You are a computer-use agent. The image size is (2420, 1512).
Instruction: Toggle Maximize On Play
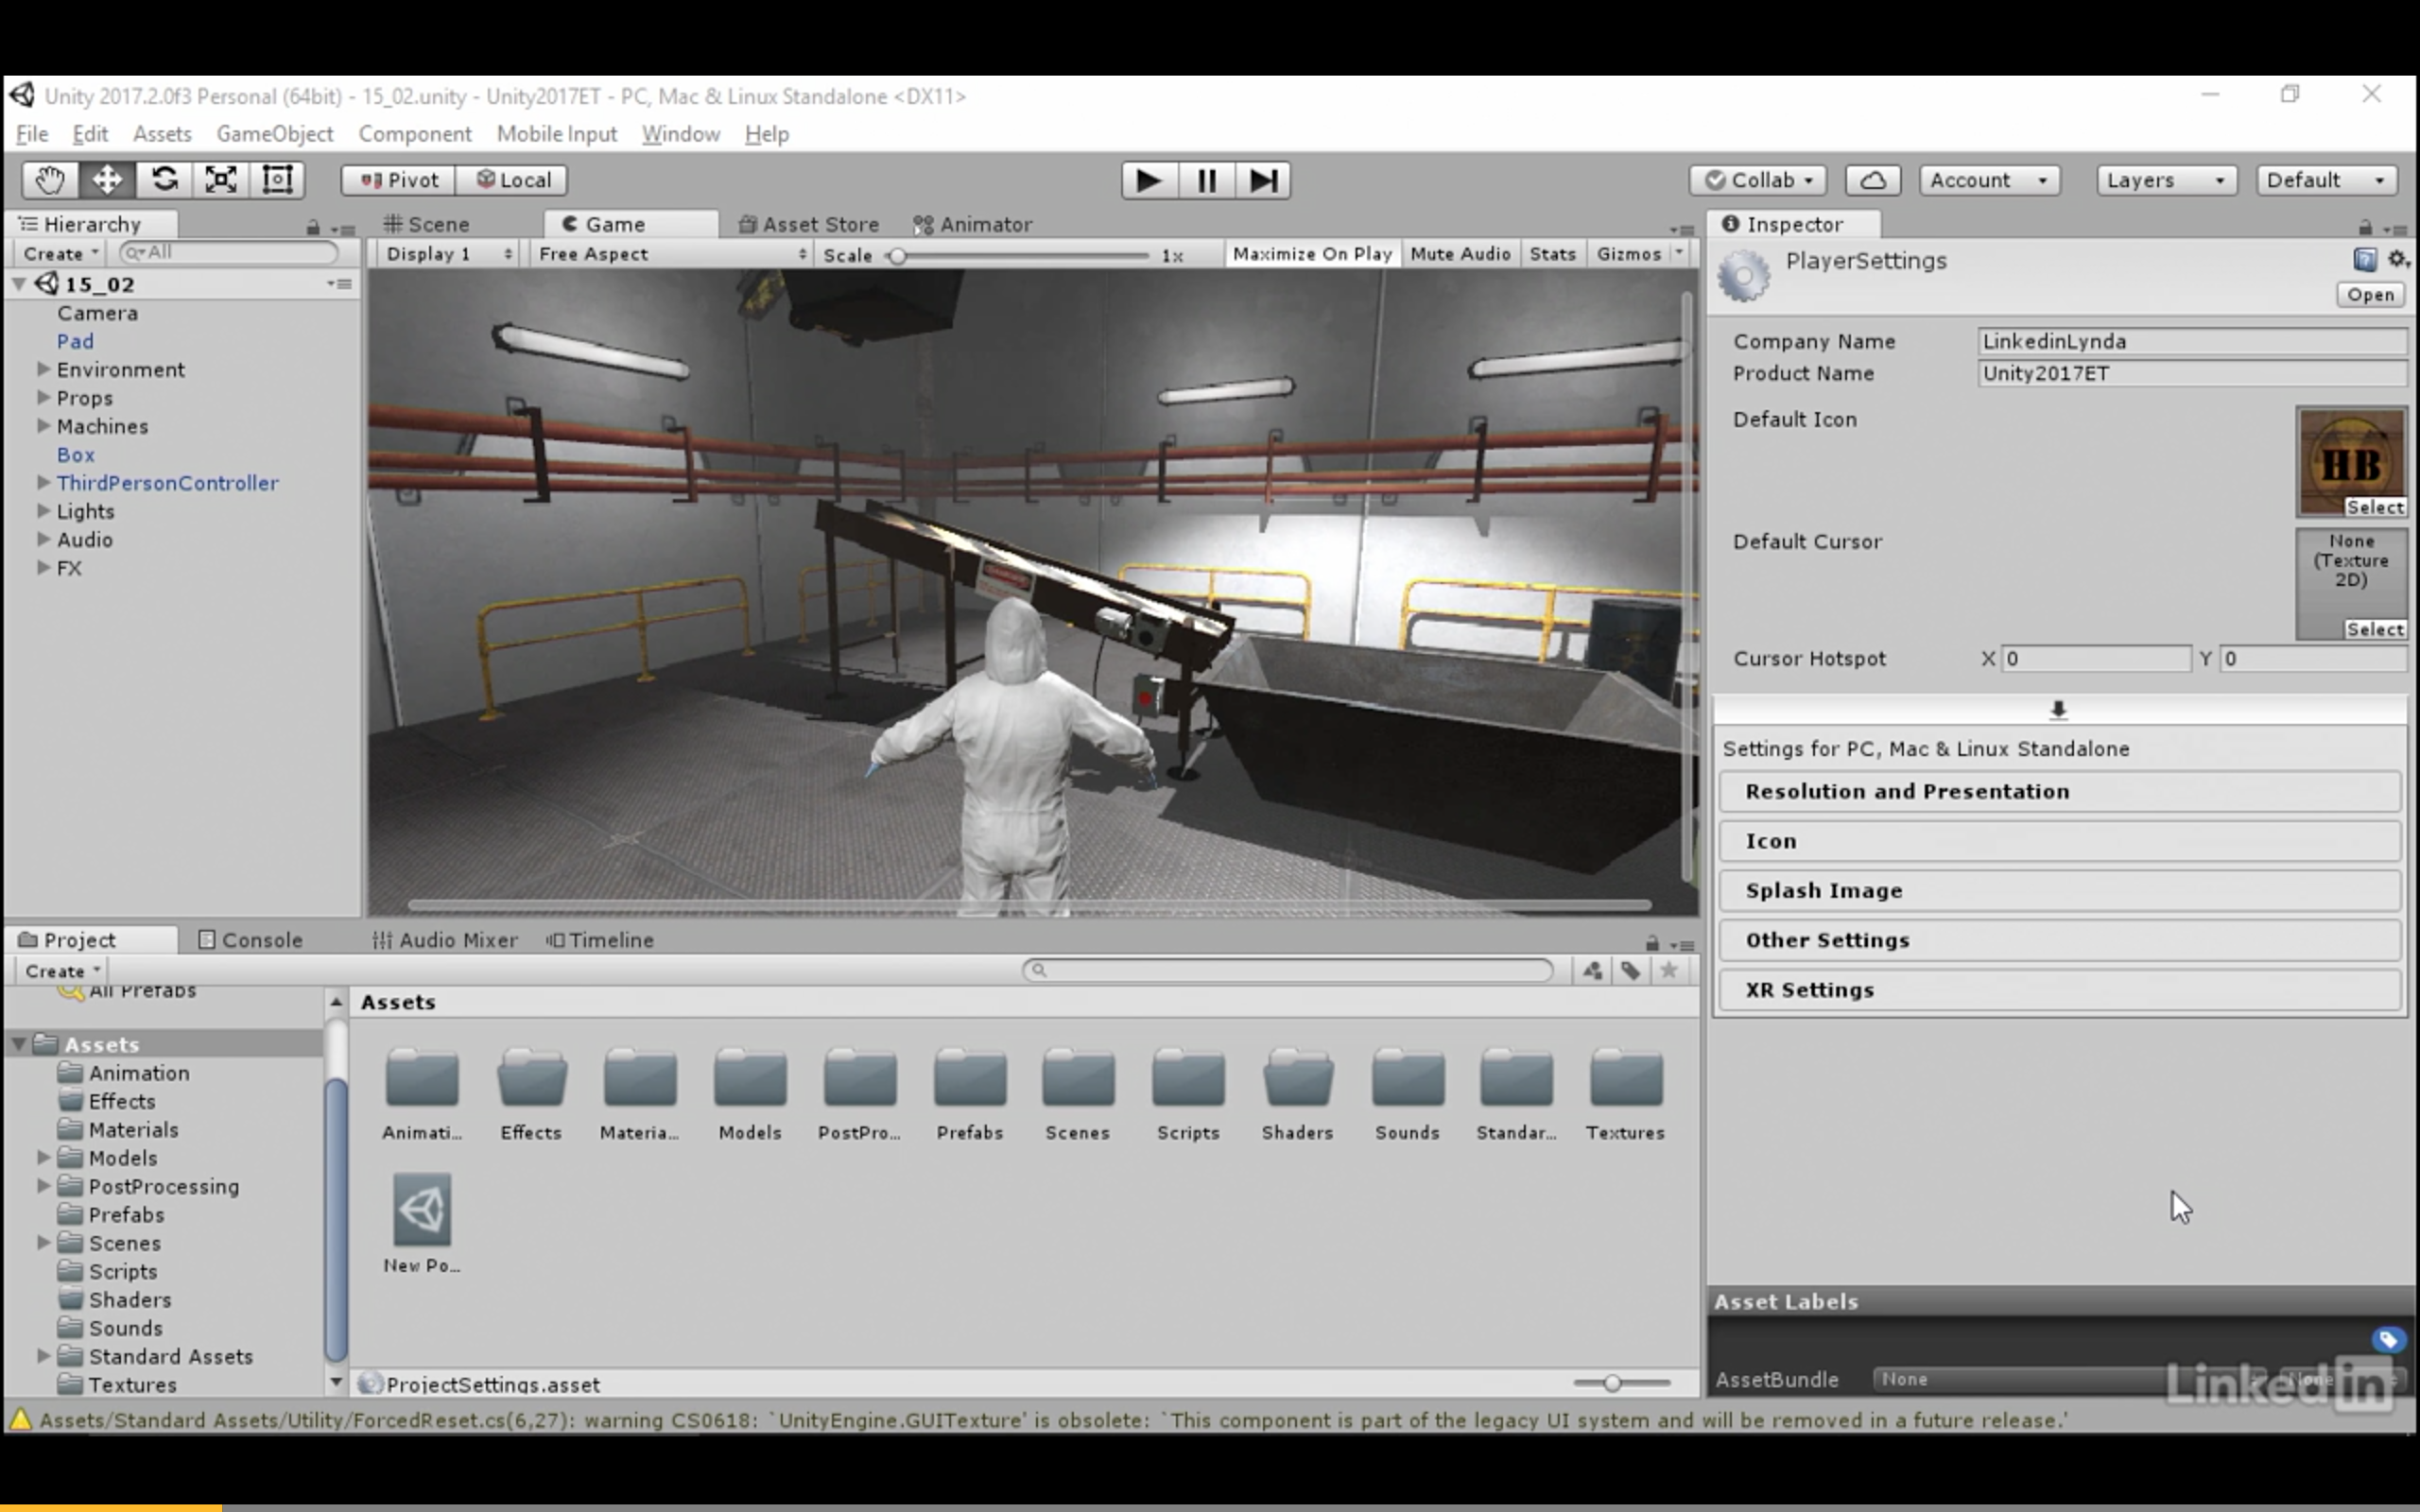click(1311, 254)
